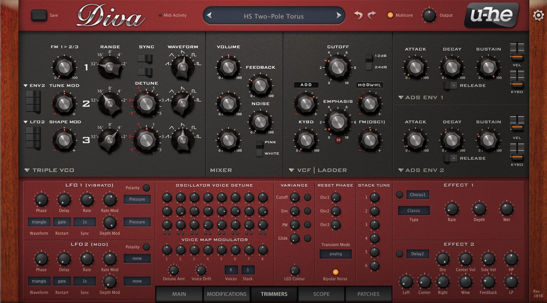
Task: Toggle ADS ENV 1 Release switch
Action: coord(450,85)
